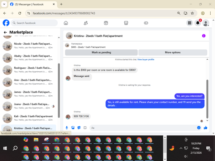Open Abahy's conversation in the list
This screenshot has height=161, width=215.
tap(29, 58)
